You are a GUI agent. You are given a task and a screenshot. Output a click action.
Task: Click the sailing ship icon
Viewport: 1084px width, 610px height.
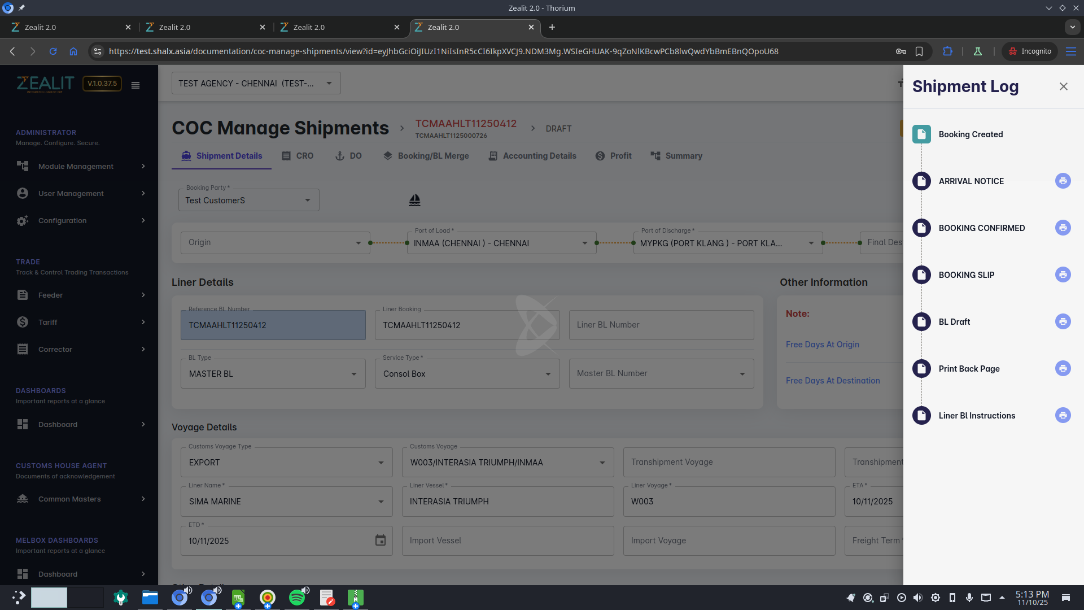[x=414, y=200]
